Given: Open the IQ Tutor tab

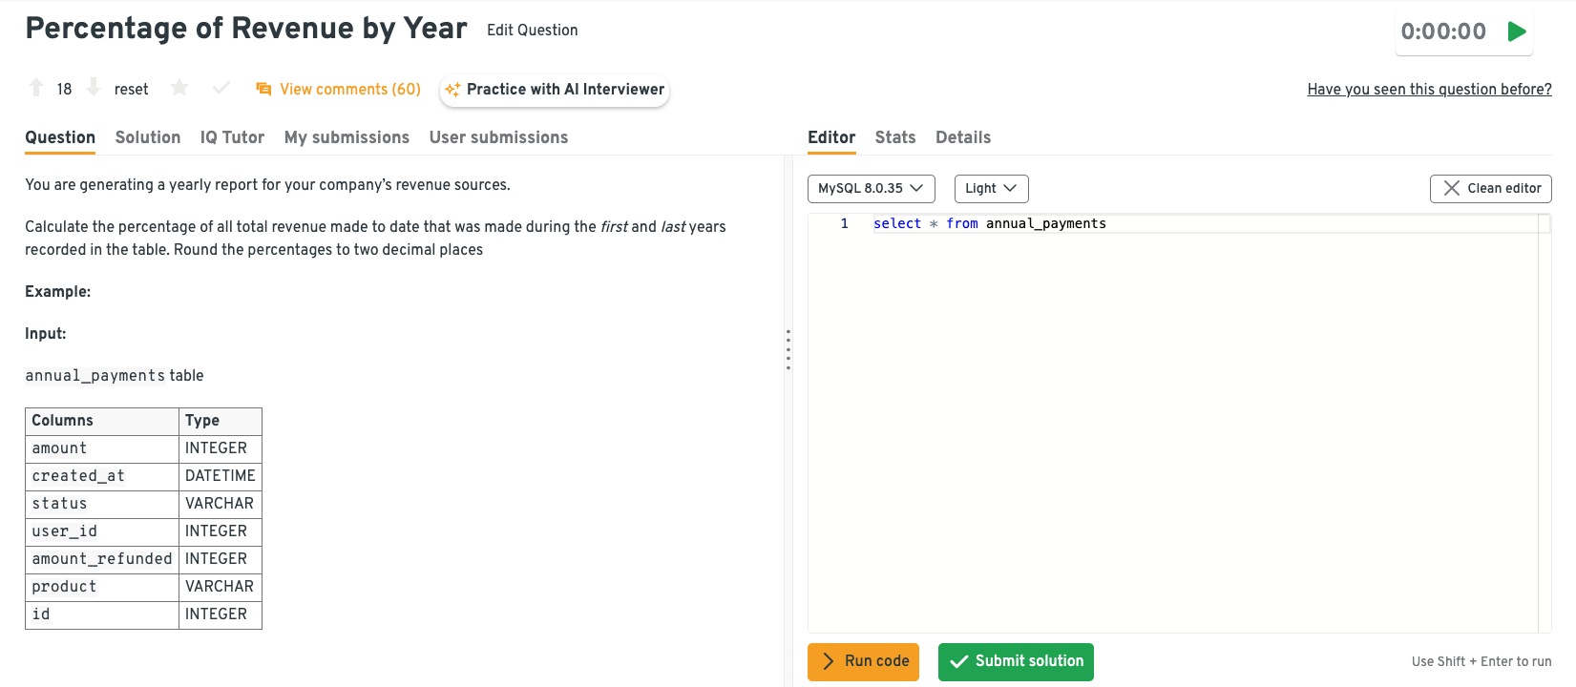Looking at the screenshot, I should tap(232, 137).
